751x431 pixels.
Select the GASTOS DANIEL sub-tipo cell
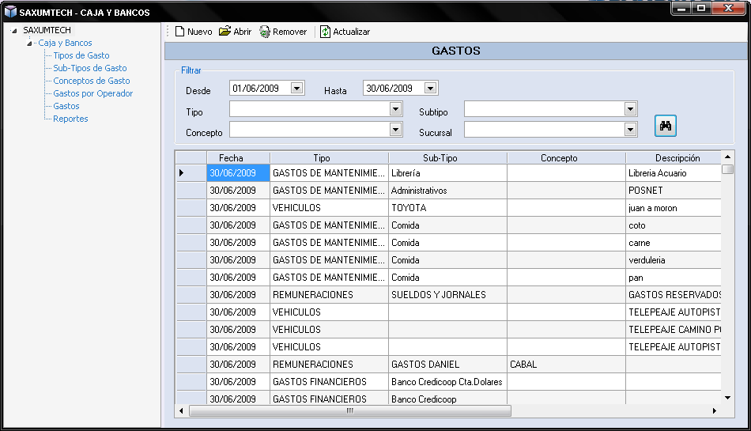pyautogui.click(x=447, y=365)
